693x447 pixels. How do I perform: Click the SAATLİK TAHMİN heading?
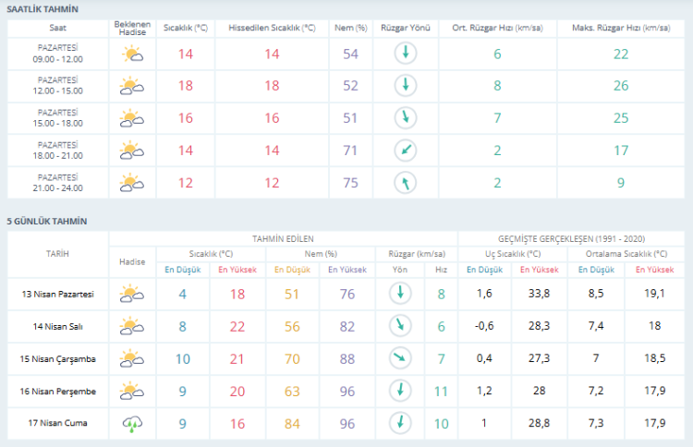click(43, 8)
